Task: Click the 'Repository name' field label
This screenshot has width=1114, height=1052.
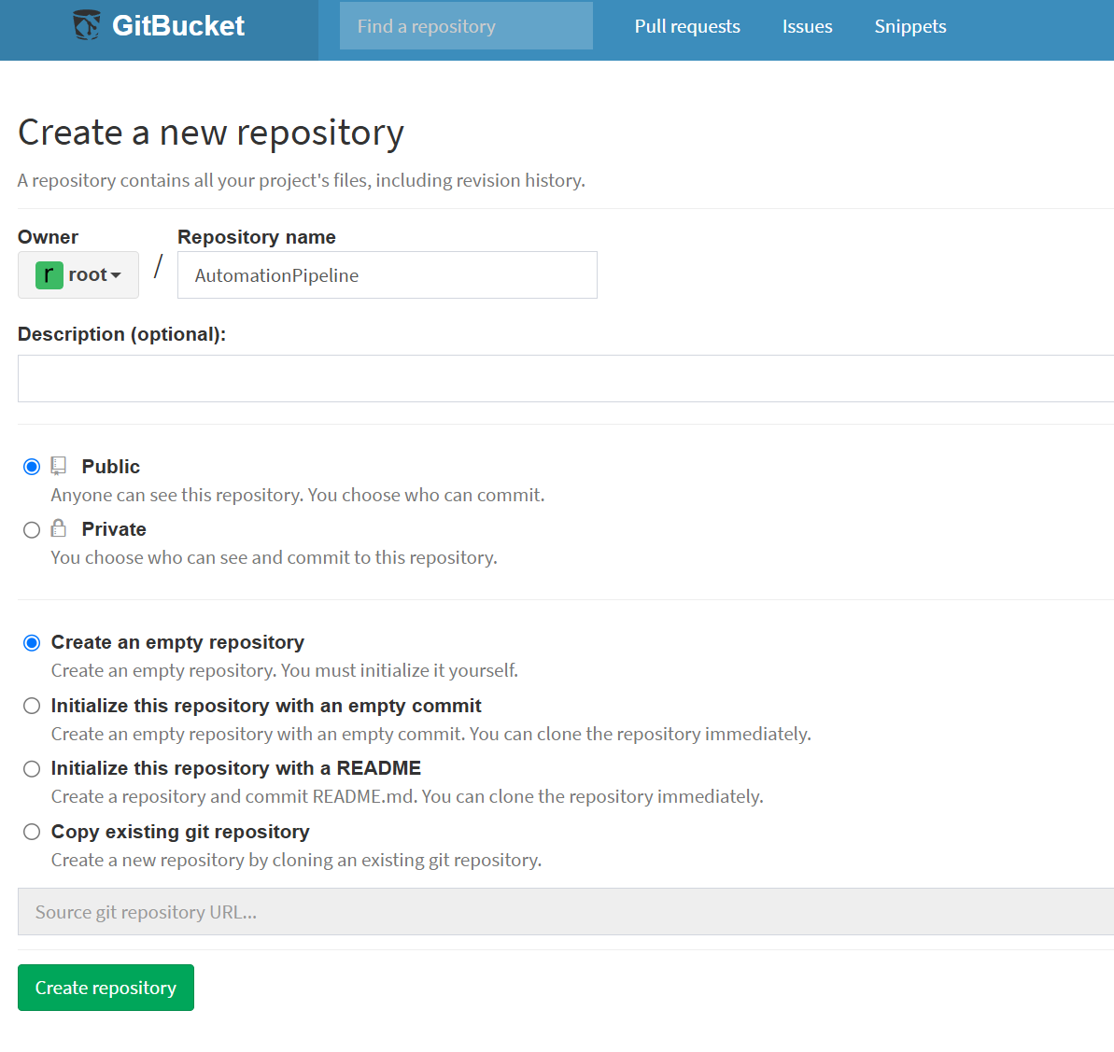Action: coord(257,236)
